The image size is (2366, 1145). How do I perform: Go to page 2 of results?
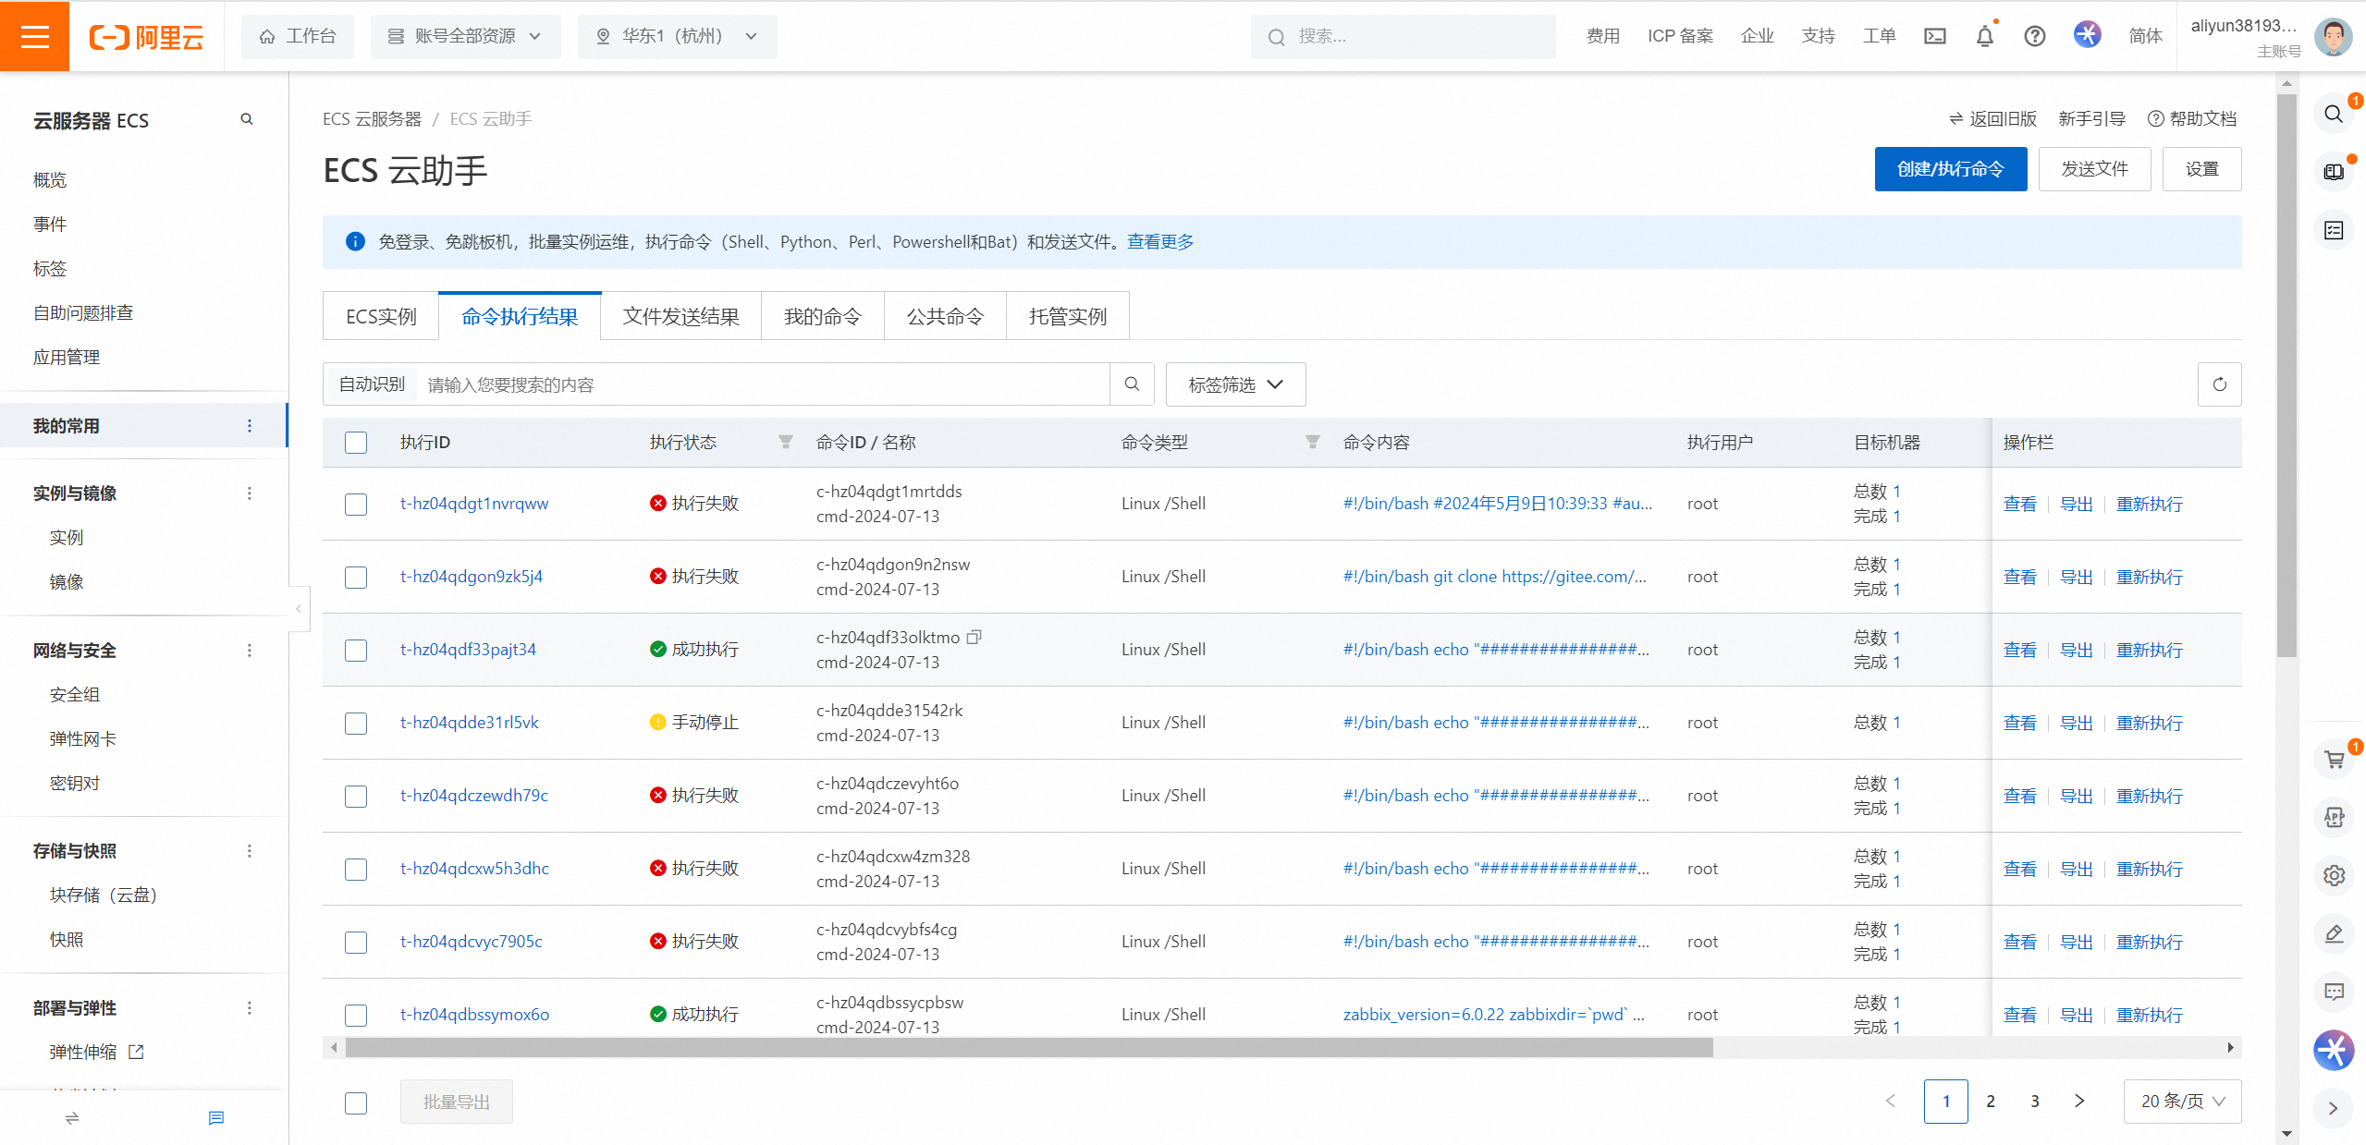click(1991, 1102)
